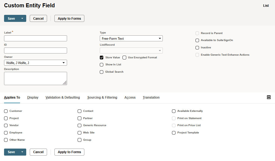Open the top Save button dropdown arrow
This screenshot has width=275, height=161.
coord(22,18)
